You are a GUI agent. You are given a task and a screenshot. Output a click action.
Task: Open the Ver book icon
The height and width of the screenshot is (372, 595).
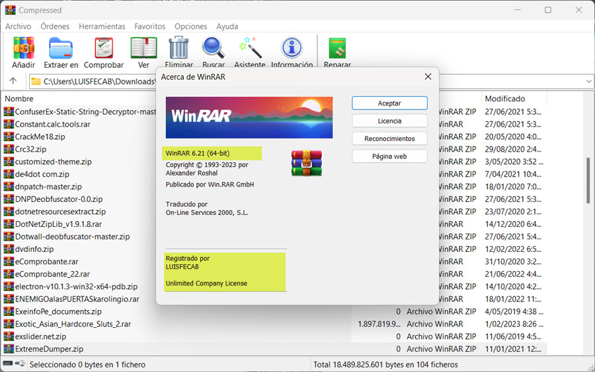(144, 47)
